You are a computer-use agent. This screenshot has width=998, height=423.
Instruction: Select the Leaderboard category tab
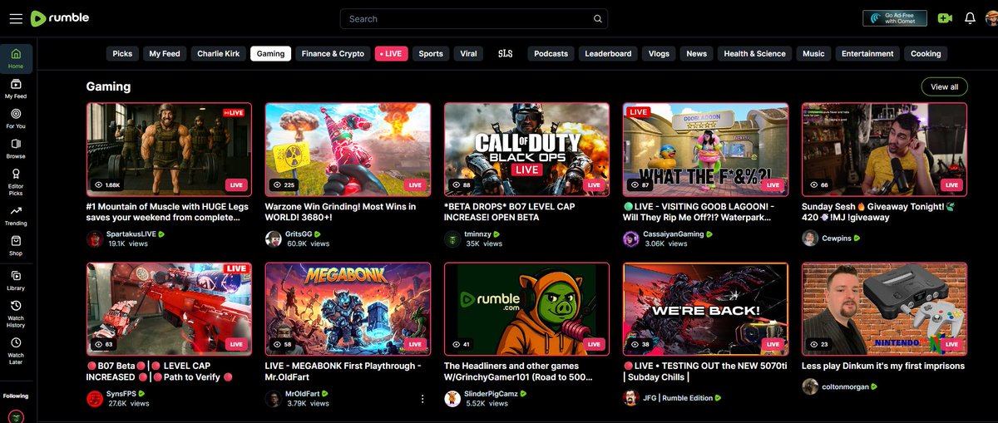608,53
